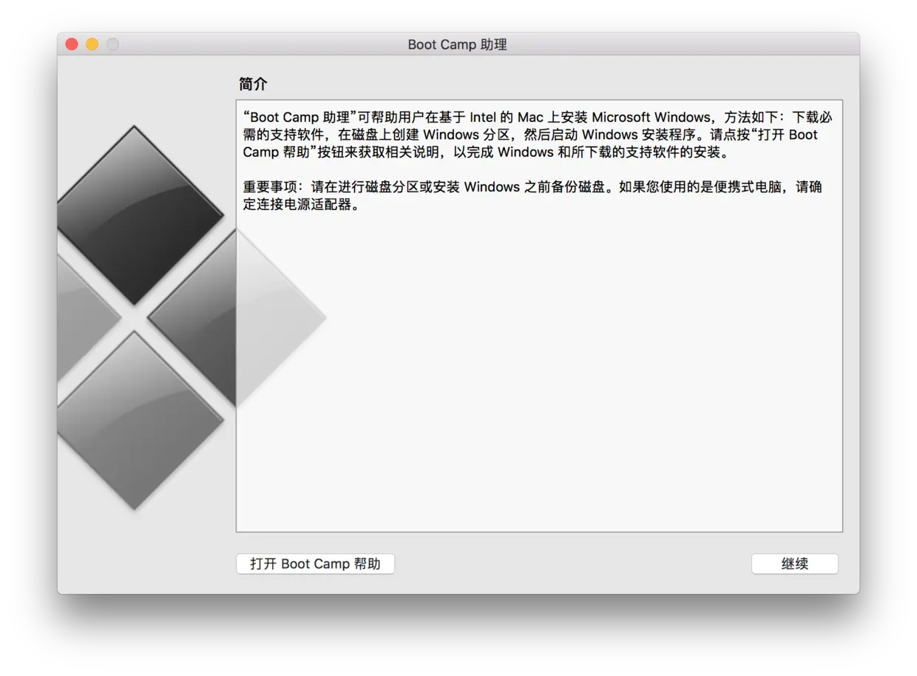
Task: Close the Boot Camp 助理 window
Action: click(x=72, y=44)
